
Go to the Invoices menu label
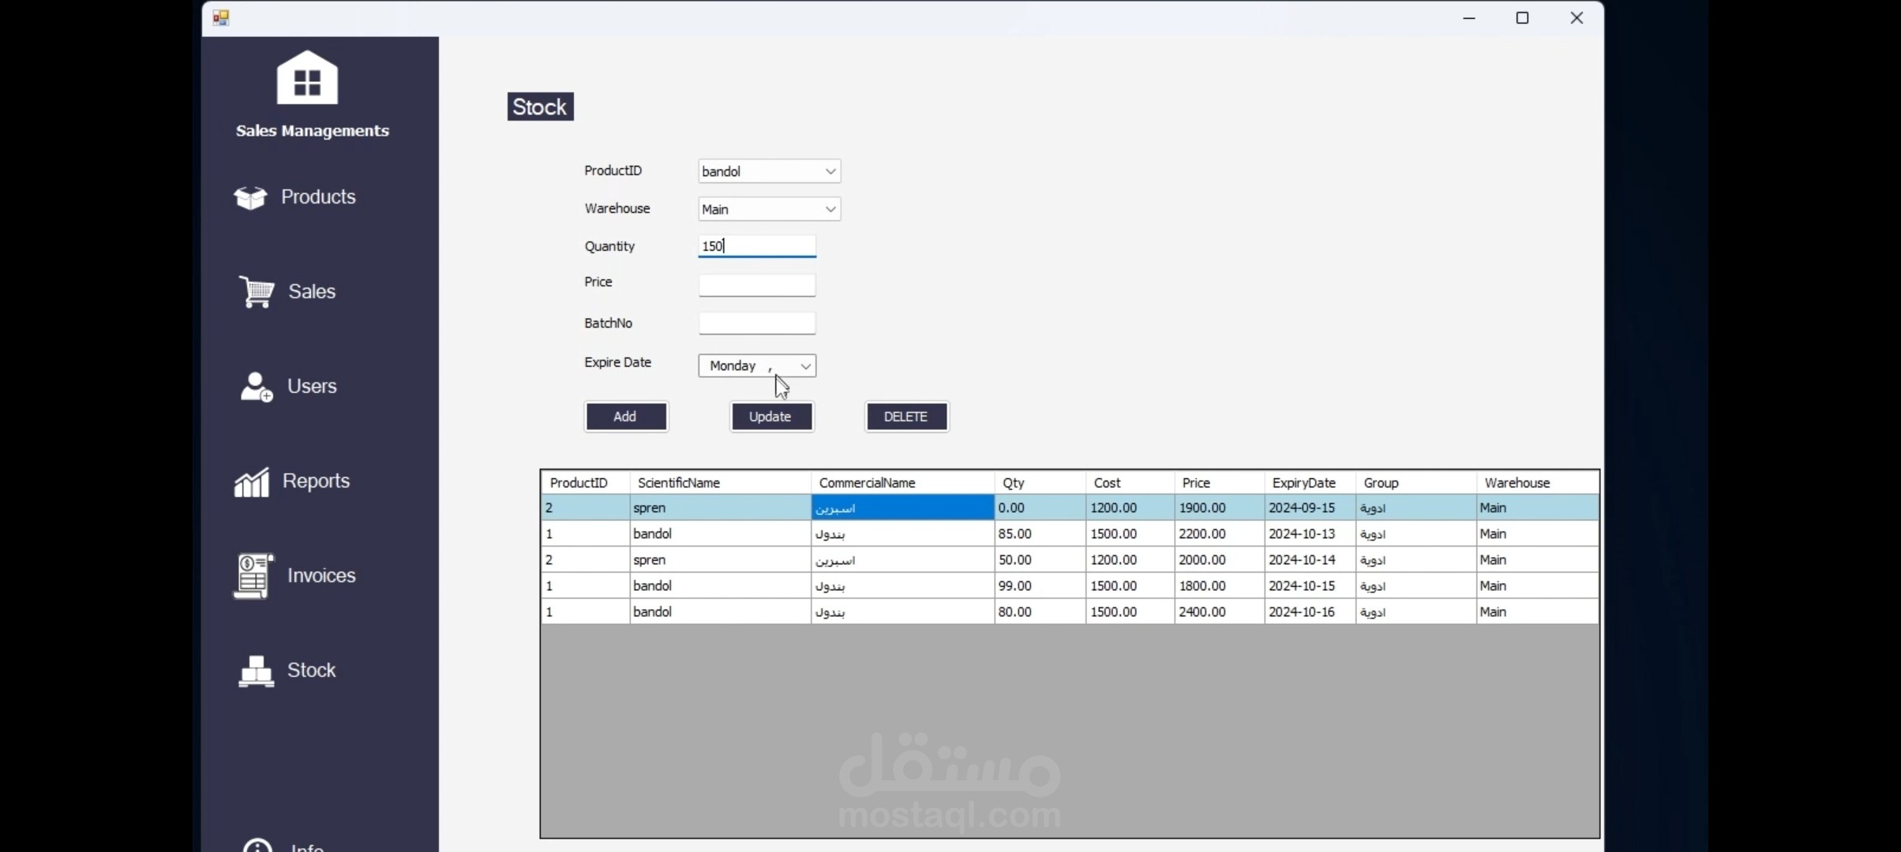[321, 576]
